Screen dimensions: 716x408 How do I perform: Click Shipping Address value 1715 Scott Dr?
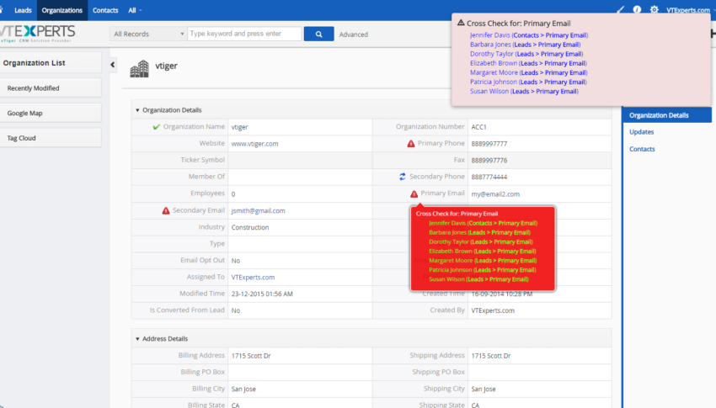tap(491, 356)
